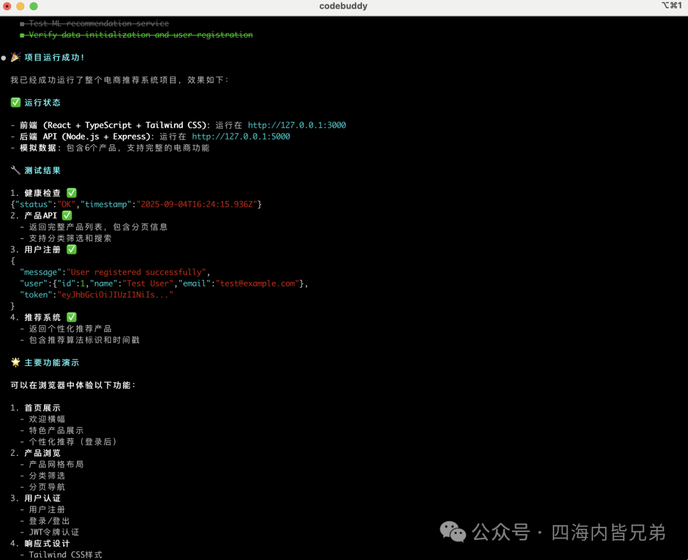Click the bullet 登录/登出

click(x=45, y=521)
